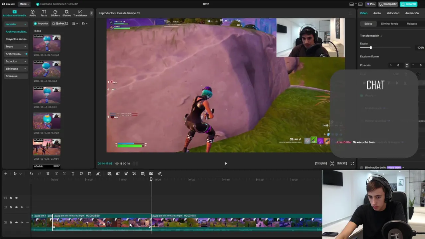Lock the main video track
Image resolution: width=425 pixels, height=239 pixels.
[x=11, y=222]
